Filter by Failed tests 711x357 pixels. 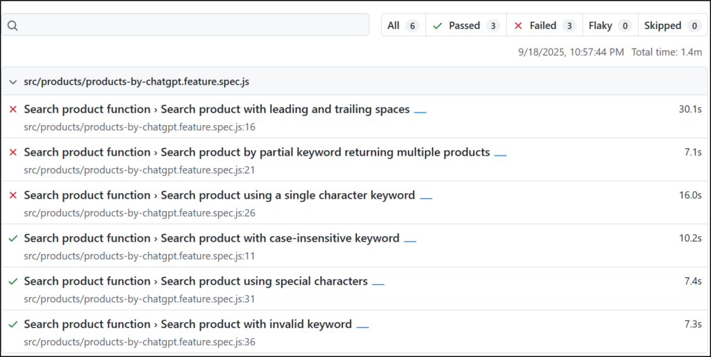[x=544, y=26]
